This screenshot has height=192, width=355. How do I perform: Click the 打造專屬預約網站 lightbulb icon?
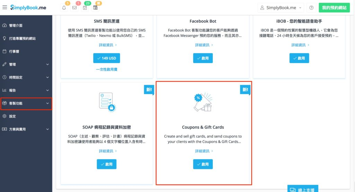5,38
